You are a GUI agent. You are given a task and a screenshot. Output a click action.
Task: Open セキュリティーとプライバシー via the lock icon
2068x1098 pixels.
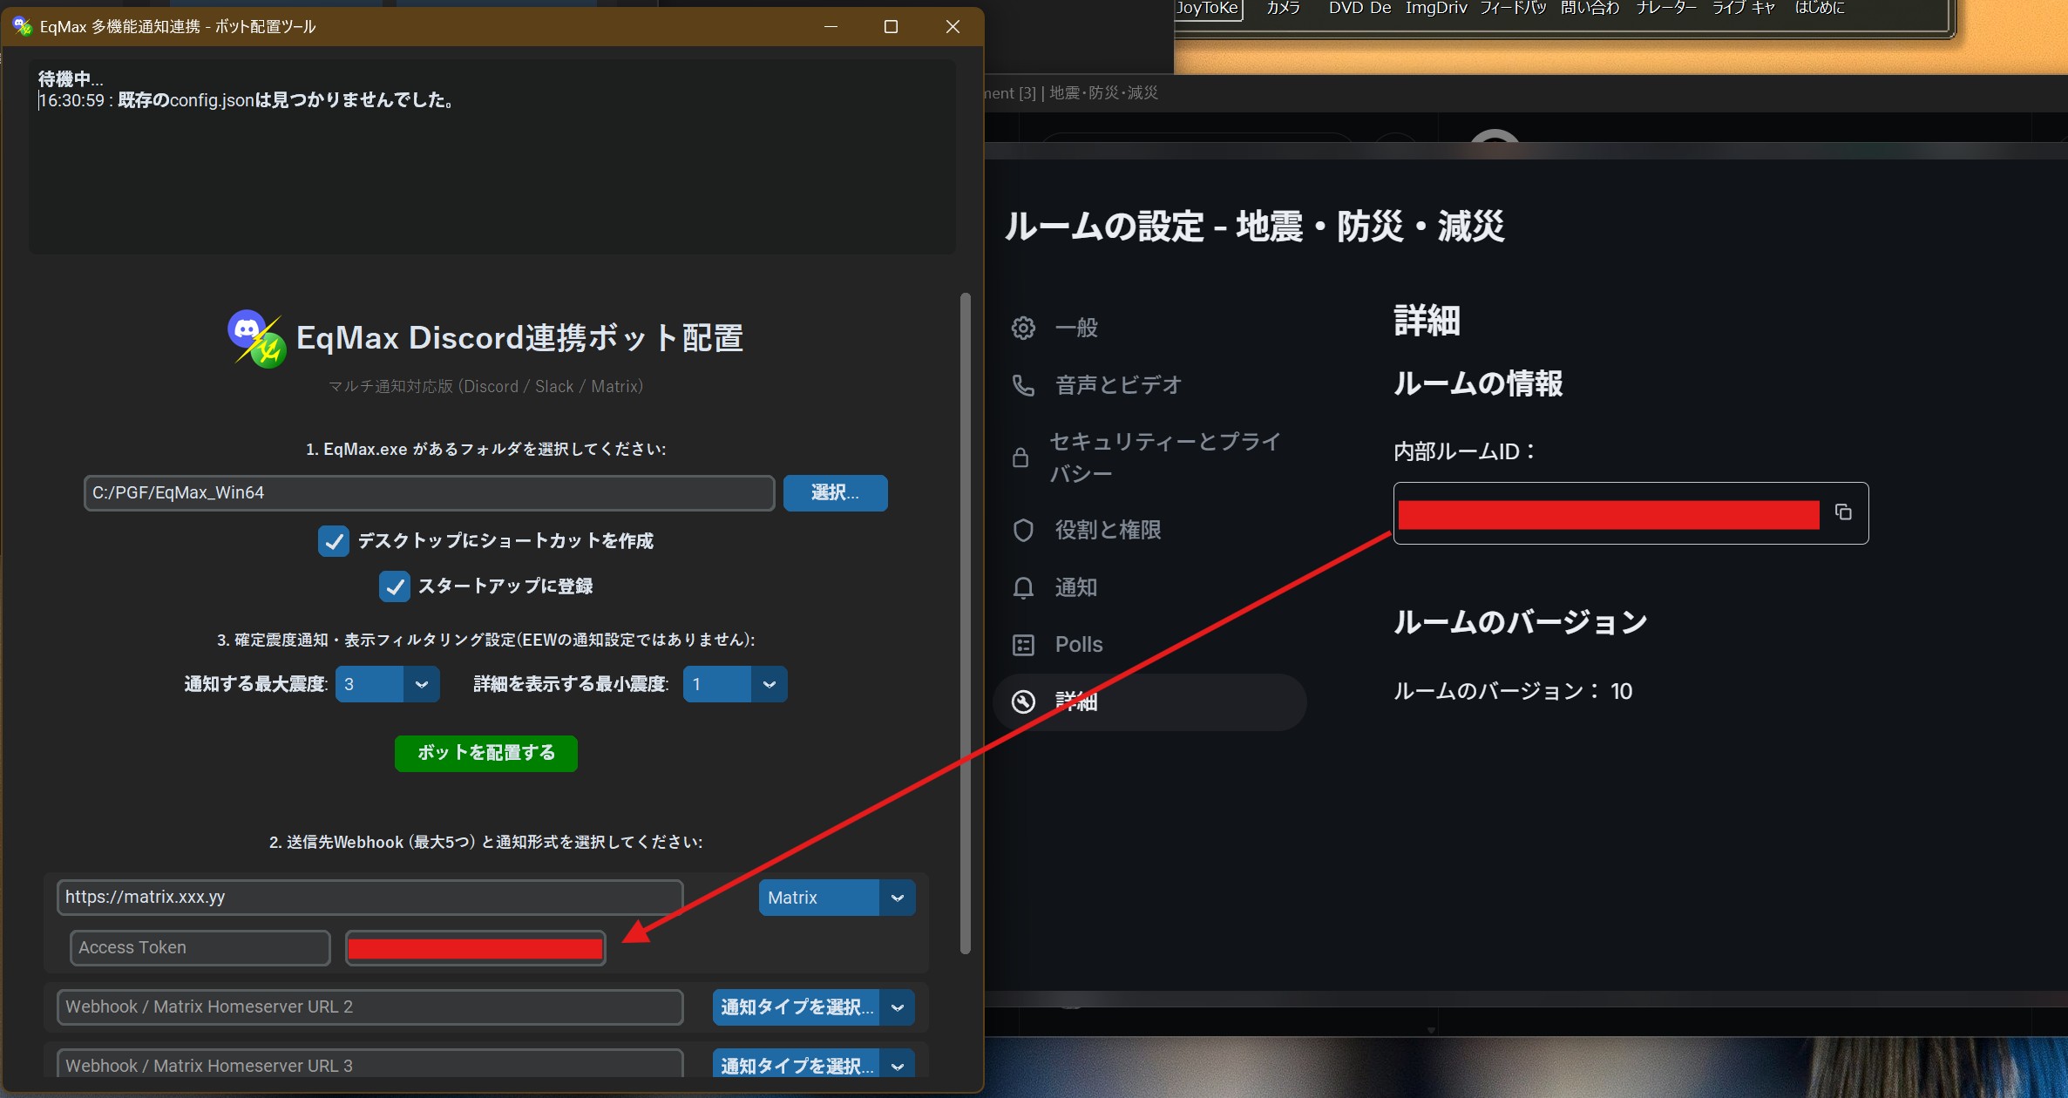pyautogui.click(x=1021, y=456)
